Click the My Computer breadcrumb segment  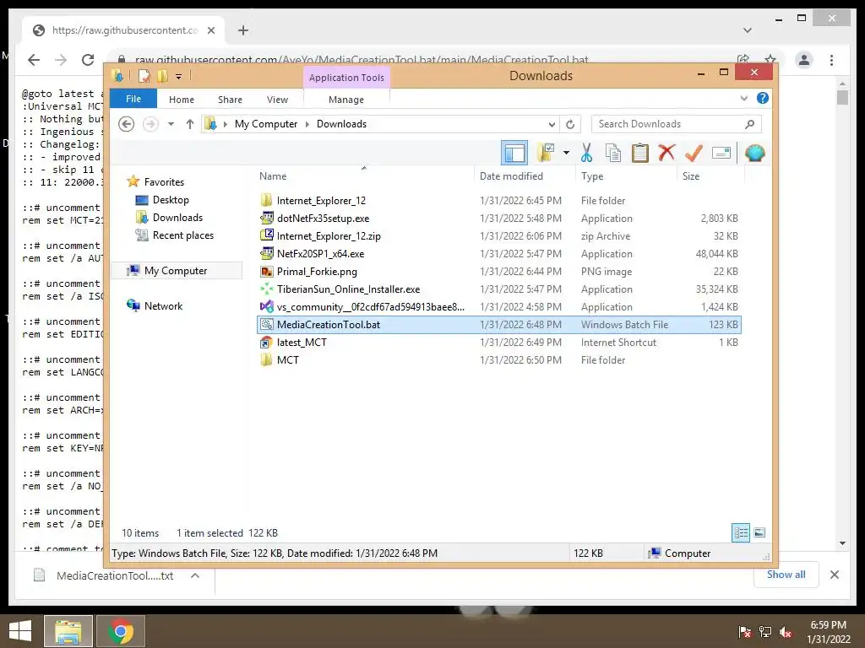(x=266, y=124)
